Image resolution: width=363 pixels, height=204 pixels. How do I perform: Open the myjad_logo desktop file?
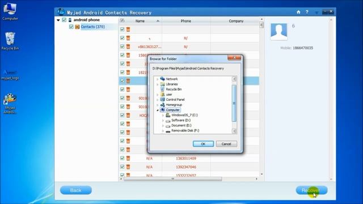click(10, 75)
